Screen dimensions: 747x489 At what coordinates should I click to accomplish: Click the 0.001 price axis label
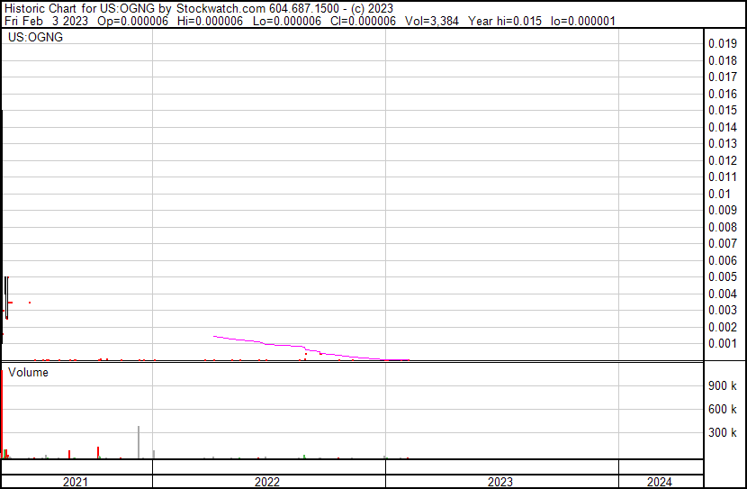(x=722, y=343)
